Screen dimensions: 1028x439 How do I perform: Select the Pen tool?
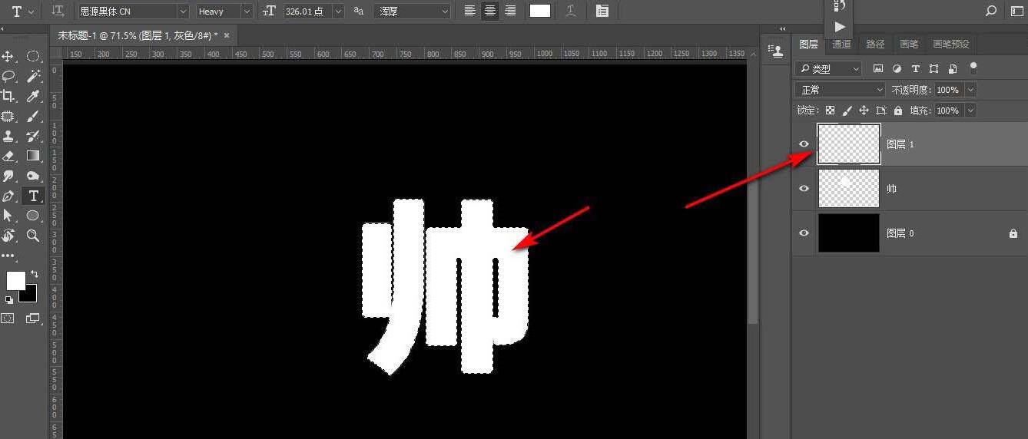(x=8, y=196)
